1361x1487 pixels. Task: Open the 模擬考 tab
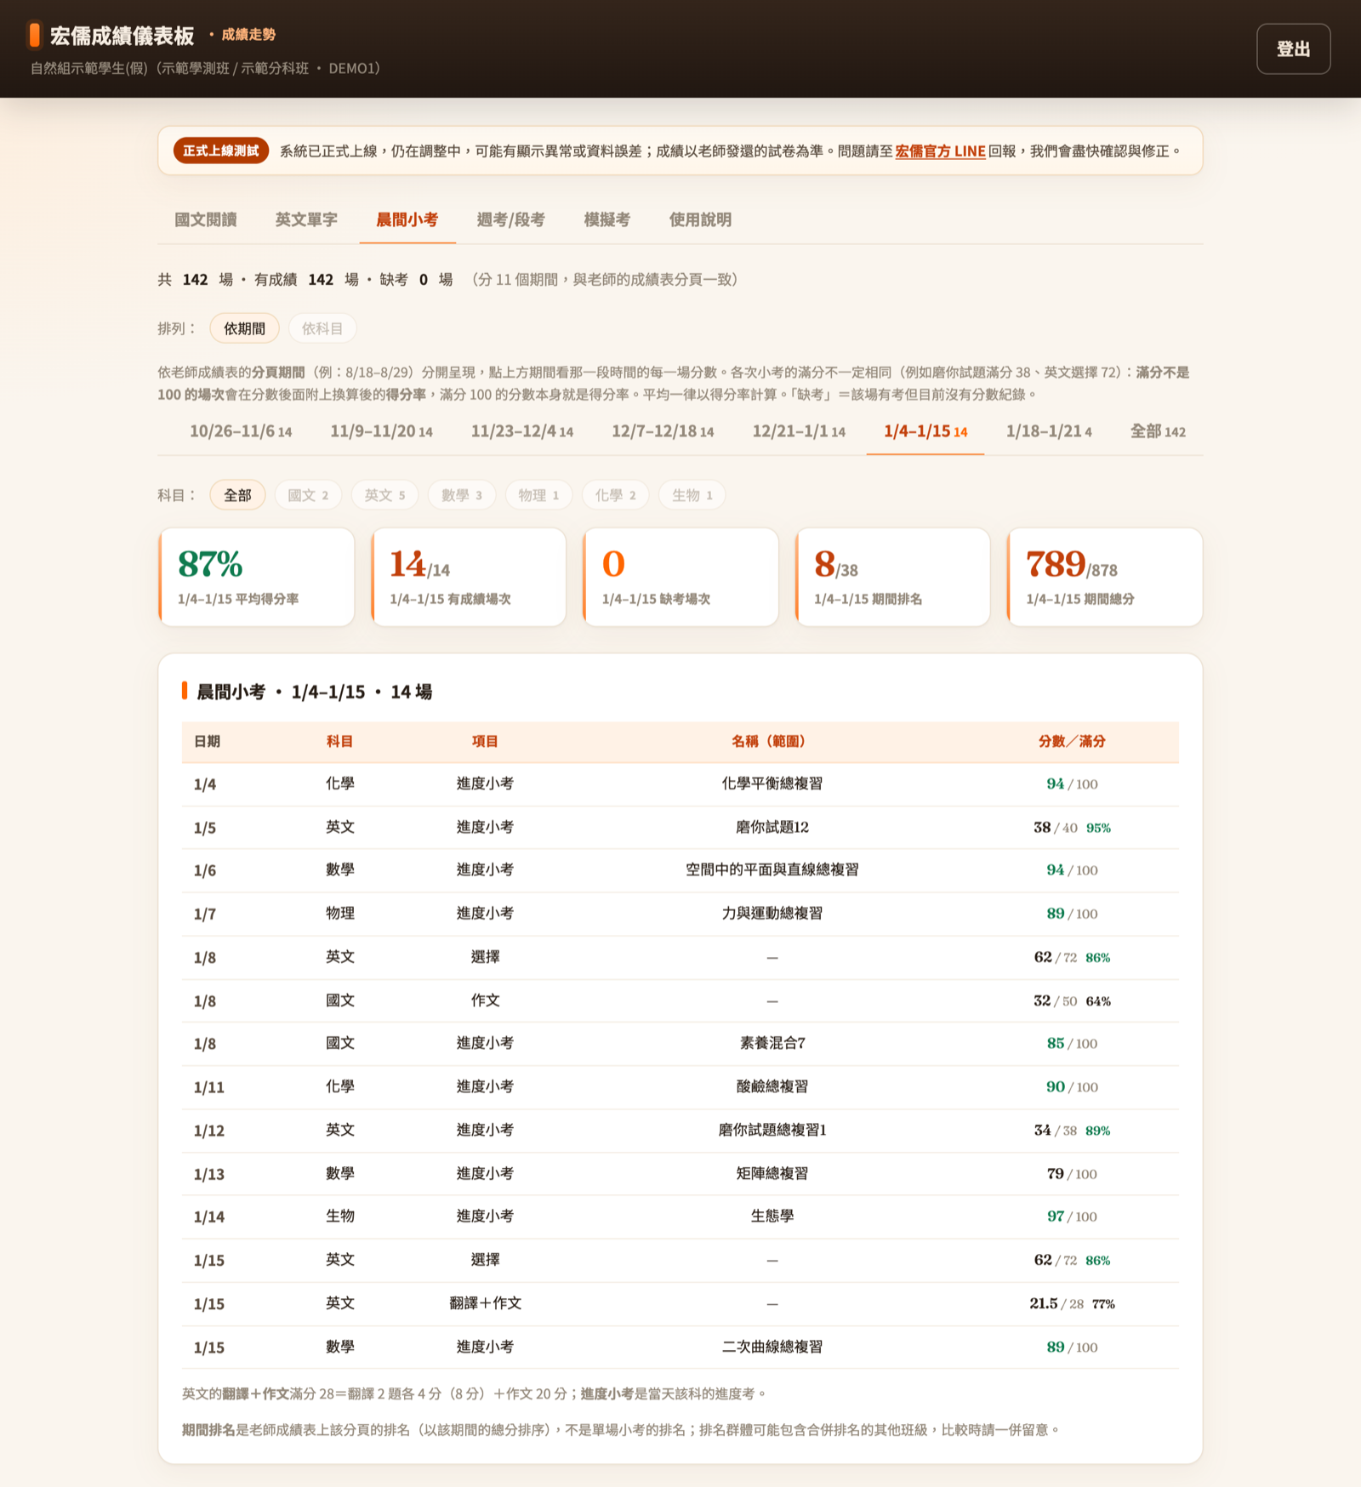607,219
